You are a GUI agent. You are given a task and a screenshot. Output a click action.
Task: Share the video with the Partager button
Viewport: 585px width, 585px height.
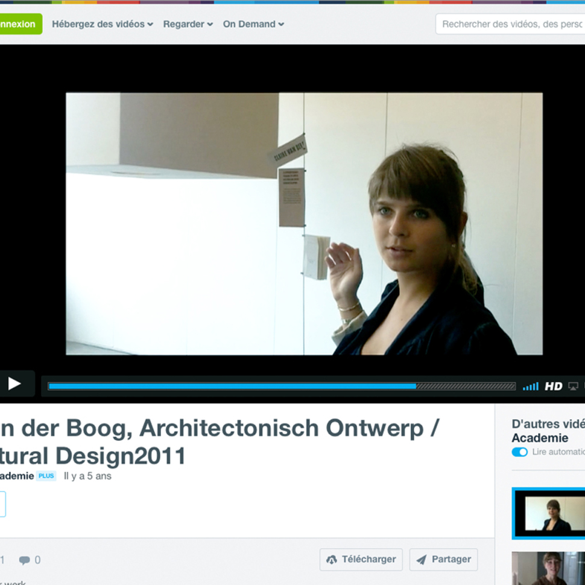443,559
